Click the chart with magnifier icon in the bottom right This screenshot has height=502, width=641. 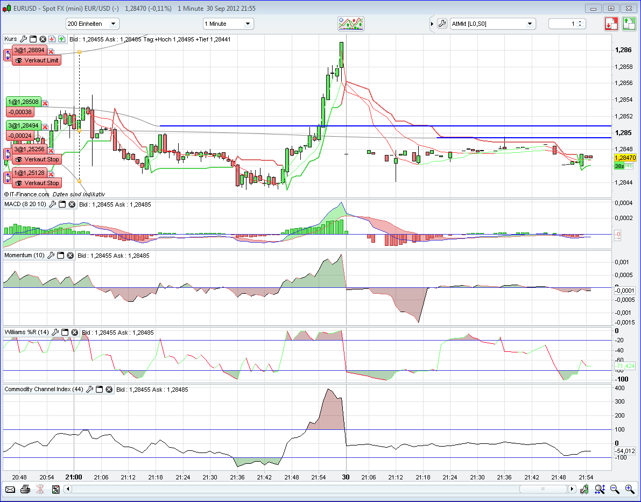(x=584, y=489)
